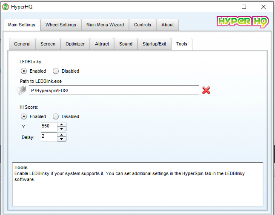275x215 pixels.
Task: Minimize the HyperHQ window
Action: (225, 7)
